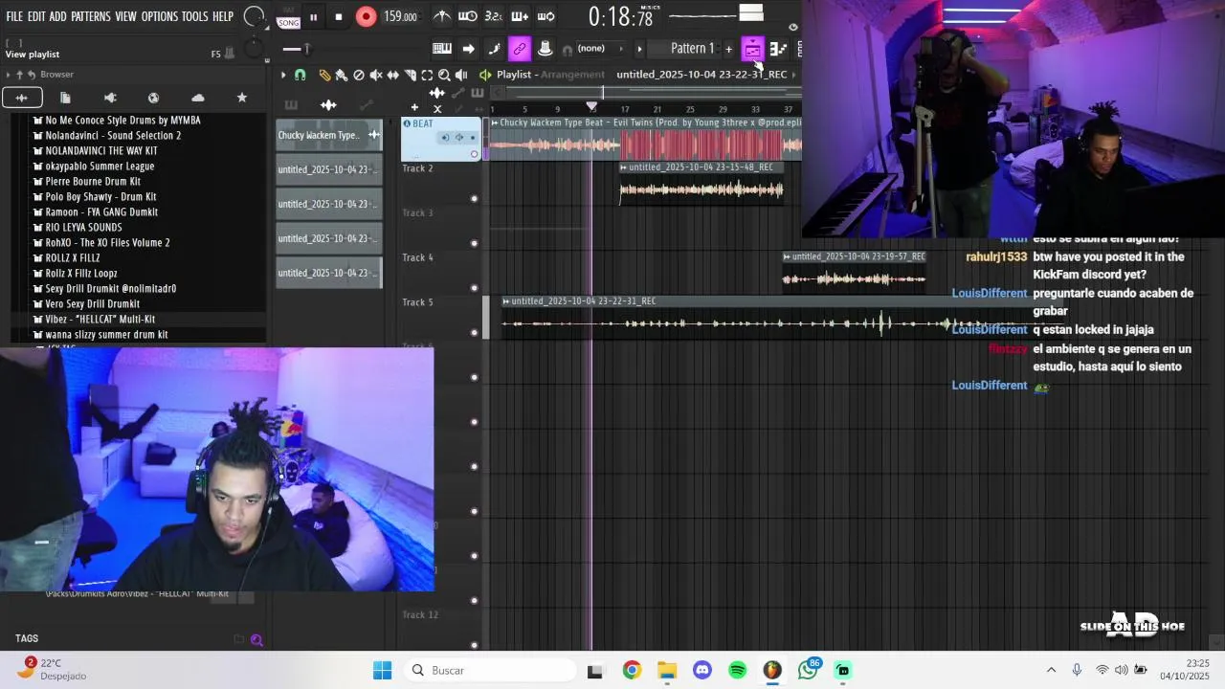1225x689 pixels.
Task: Open the playlist options menu arrow
Action: pos(283,75)
